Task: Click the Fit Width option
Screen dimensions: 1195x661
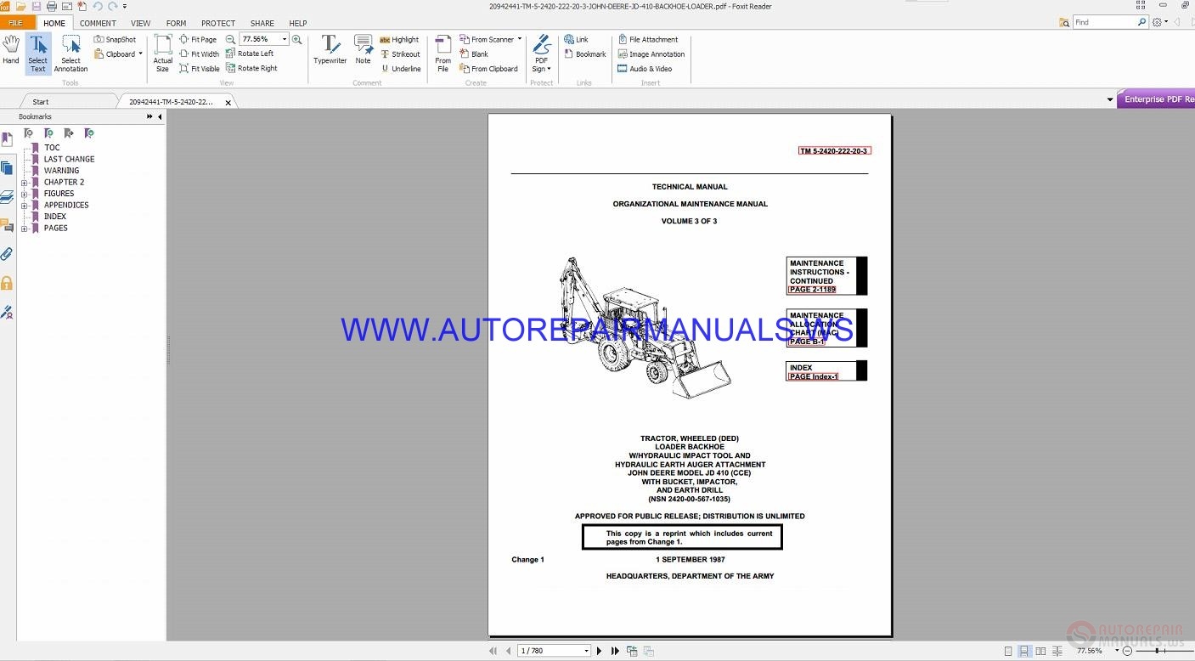Action: [200, 54]
